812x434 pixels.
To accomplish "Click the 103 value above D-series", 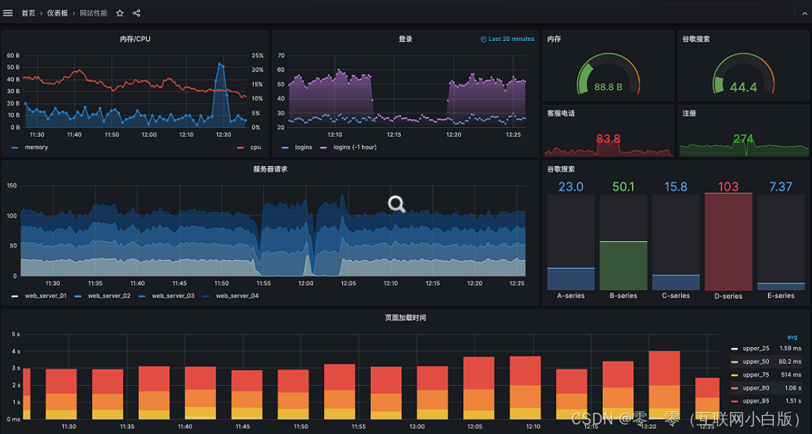I will click(x=728, y=187).
